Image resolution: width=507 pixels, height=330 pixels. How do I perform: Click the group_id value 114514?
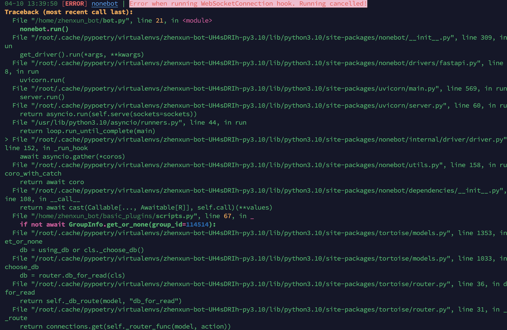pos(197,224)
